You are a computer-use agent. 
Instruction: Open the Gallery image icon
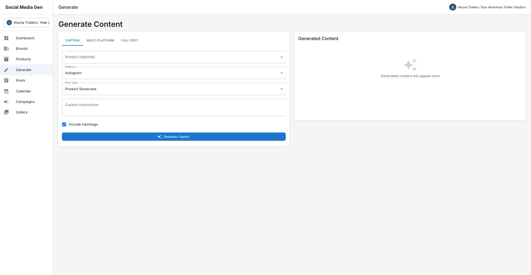pos(6,112)
